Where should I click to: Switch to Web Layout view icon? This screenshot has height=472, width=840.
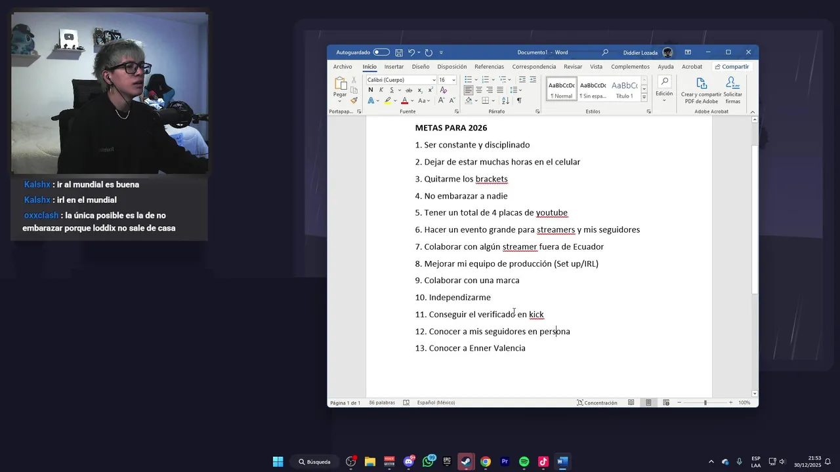[x=666, y=403]
